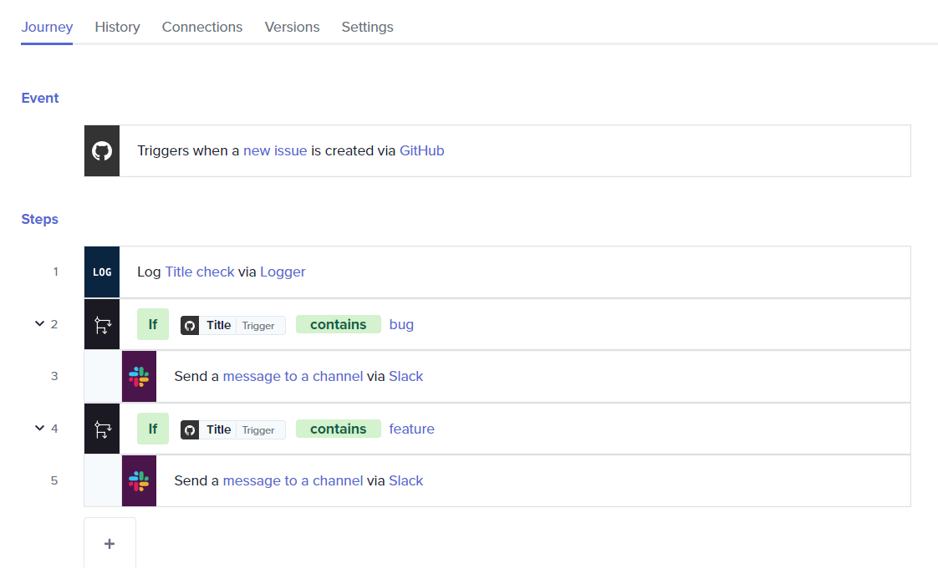Image resolution: width=938 pixels, height=579 pixels.
Task: Open the Connections tab
Action: (202, 27)
